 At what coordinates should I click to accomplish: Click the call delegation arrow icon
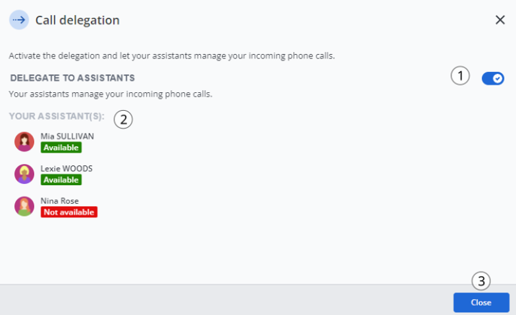pos(19,20)
